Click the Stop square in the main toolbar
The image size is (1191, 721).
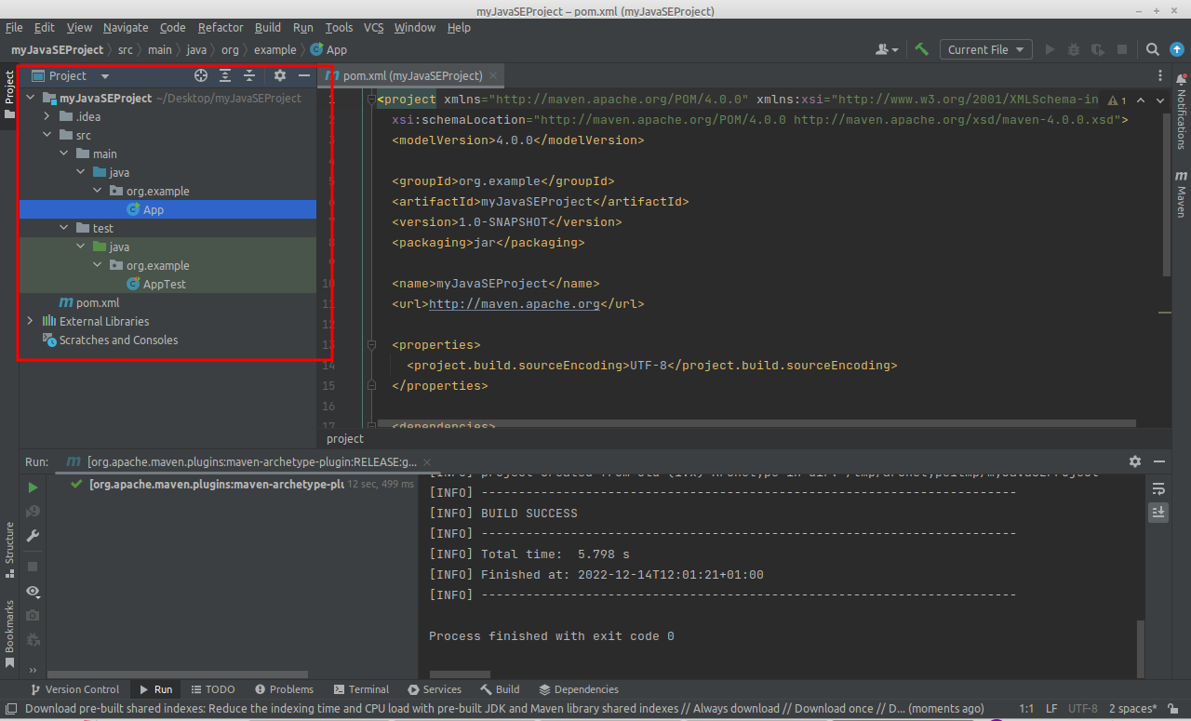coord(1122,49)
